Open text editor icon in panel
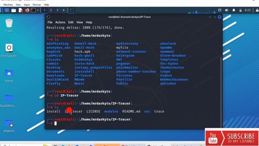259x146 pixels. (x=21, y=10)
